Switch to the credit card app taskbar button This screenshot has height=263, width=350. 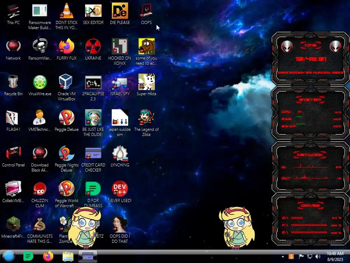point(88,256)
